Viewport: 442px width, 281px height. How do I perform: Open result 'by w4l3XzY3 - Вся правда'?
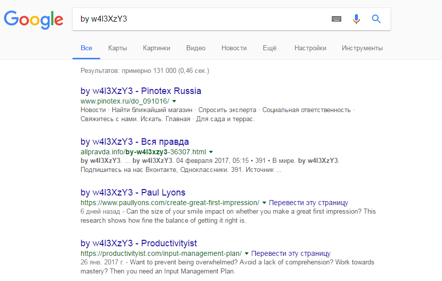point(134,142)
